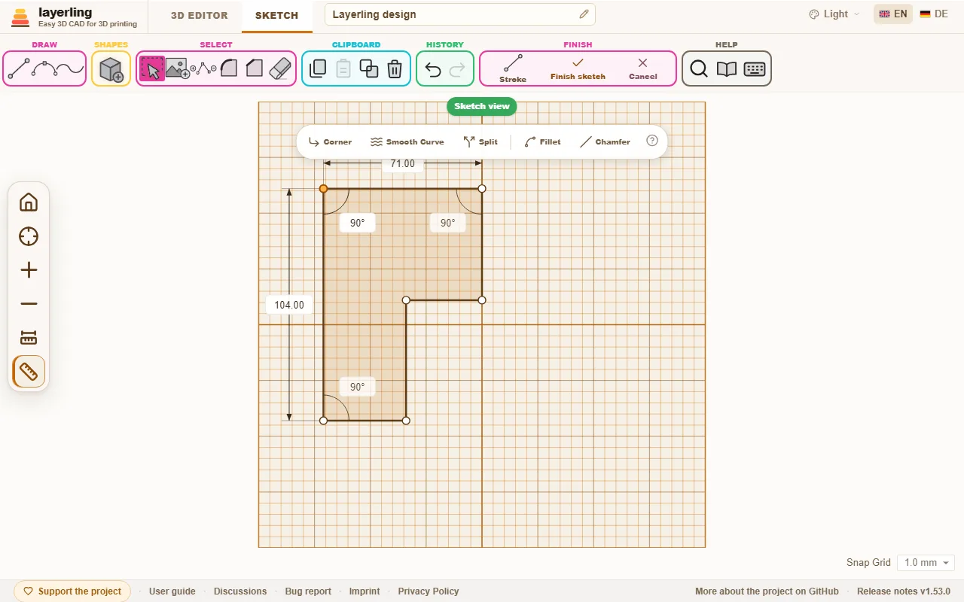Choose the eraser tool
This screenshot has height=602, width=964.
[x=279, y=68]
